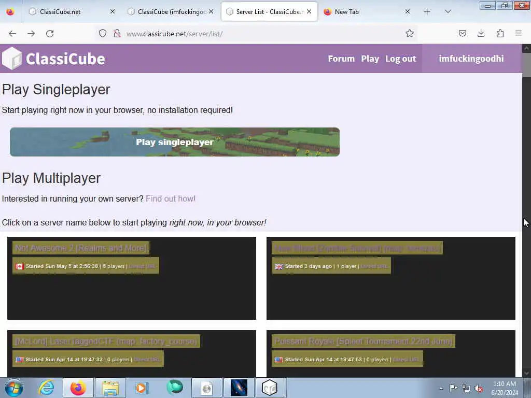531x398 pixels.
Task: Open the galaxy image taskbar app
Action: pos(239,388)
